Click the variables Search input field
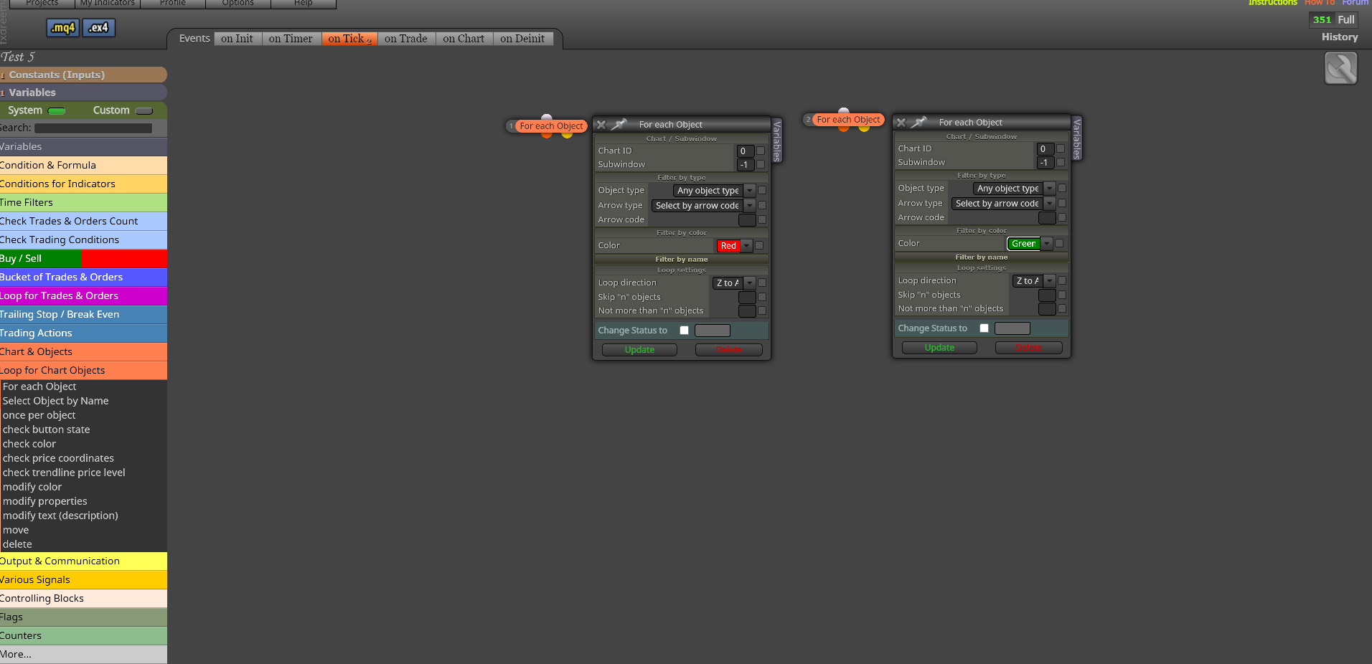The width and height of the screenshot is (1372, 664). pos(93,128)
